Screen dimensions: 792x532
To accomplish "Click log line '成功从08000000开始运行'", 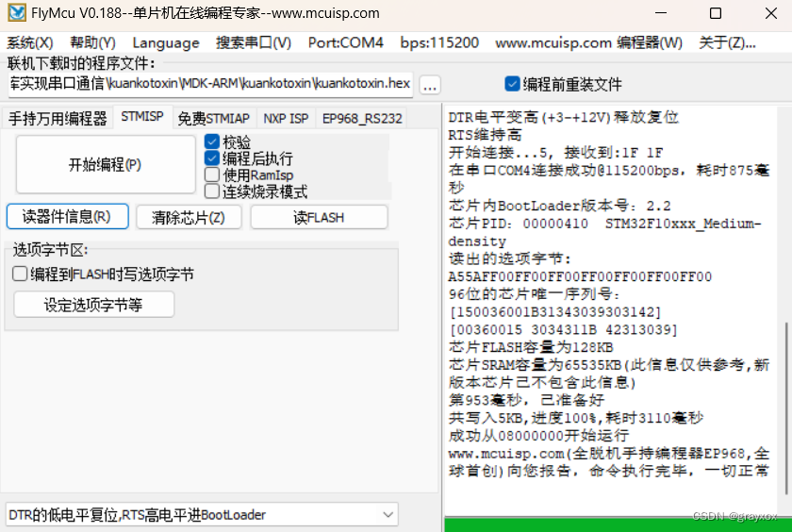I will tap(538, 436).
